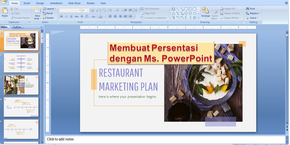This screenshot has width=290, height=145.
Task: Center the paragraph text
Action: [x=115, y=16]
